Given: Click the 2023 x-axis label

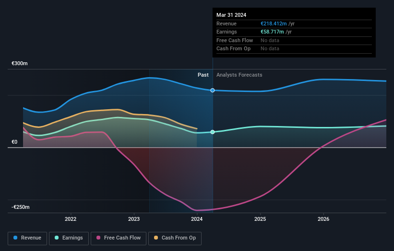Looking at the screenshot, I should (x=134, y=219).
